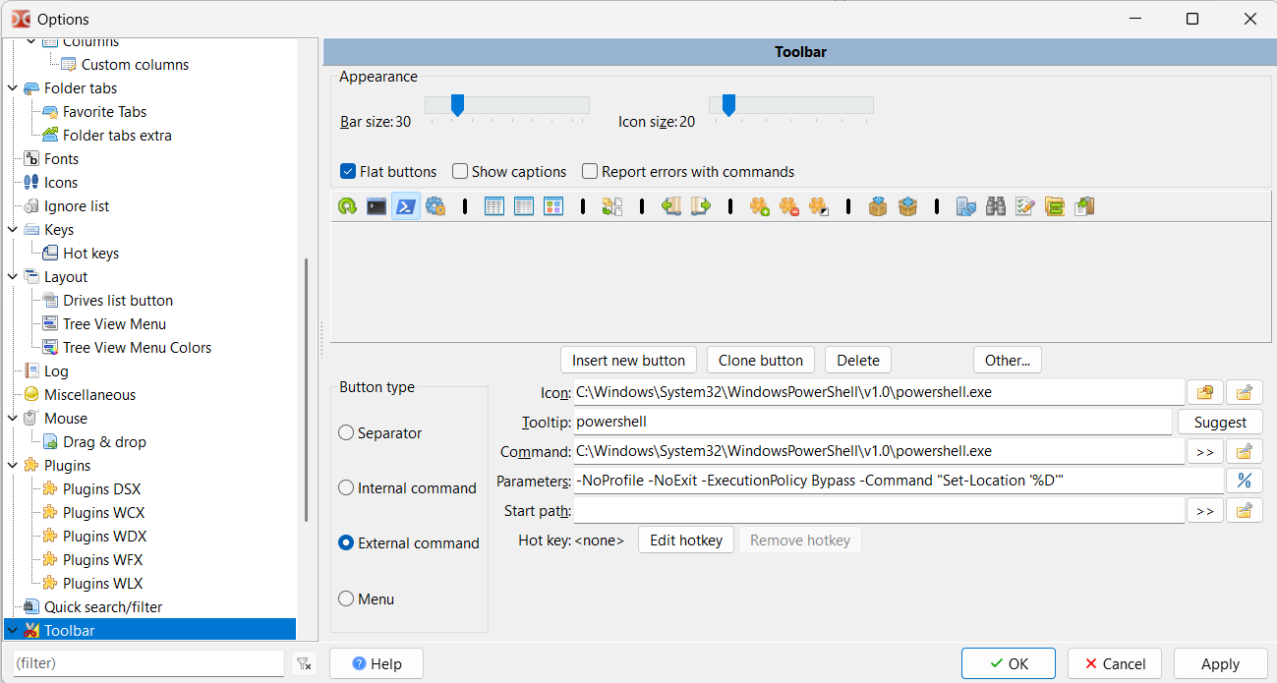Select the black terminal console toolbar button
The width and height of the screenshot is (1277, 683).
377,206
